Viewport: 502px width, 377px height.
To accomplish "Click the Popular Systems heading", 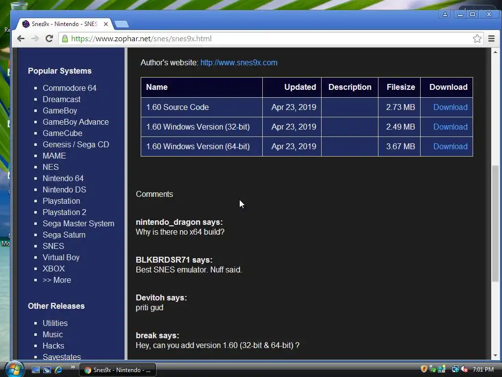I will tap(59, 71).
